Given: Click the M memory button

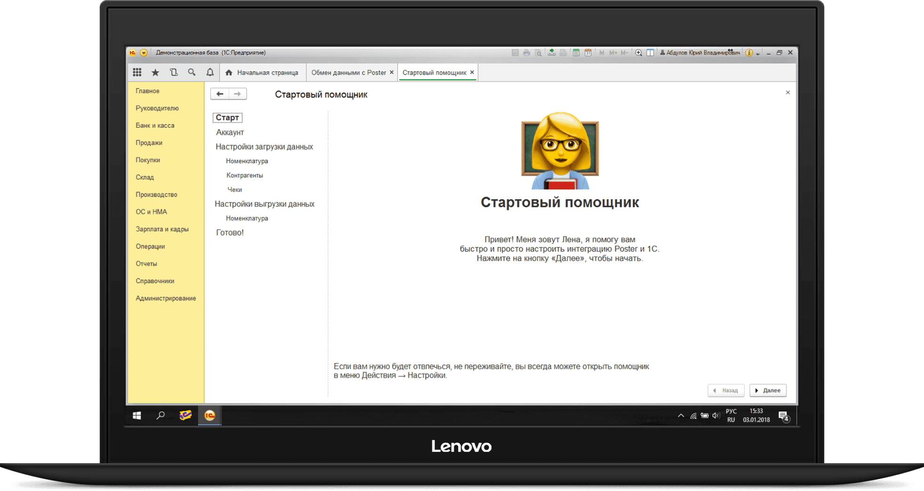Looking at the screenshot, I should tap(601, 53).
